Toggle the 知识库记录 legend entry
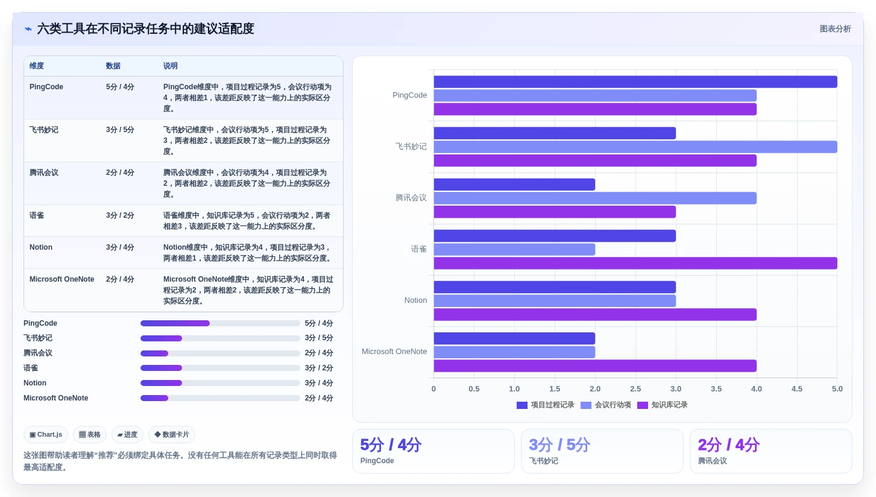 (x=662, y=405)
